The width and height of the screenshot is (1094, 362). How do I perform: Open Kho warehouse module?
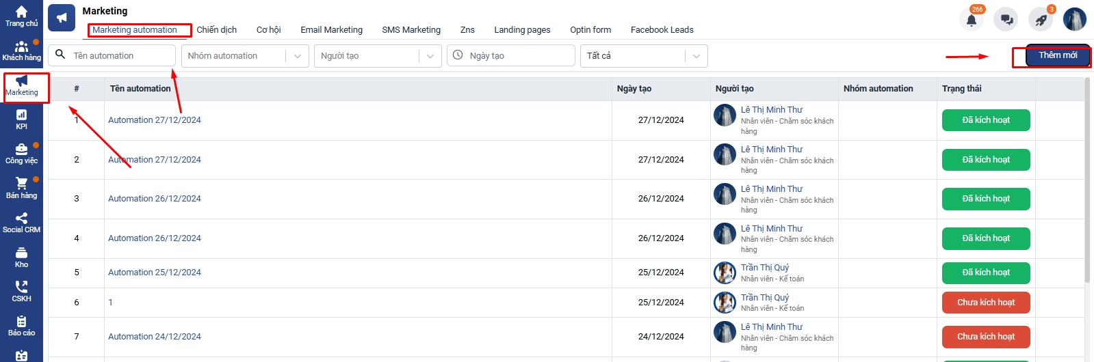click(x=21, y=257)
